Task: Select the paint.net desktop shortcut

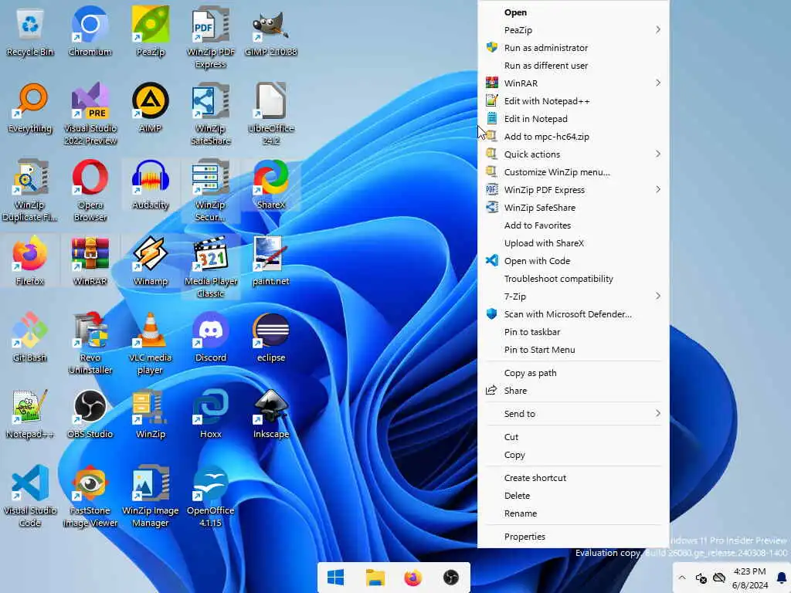Action: 271,261
